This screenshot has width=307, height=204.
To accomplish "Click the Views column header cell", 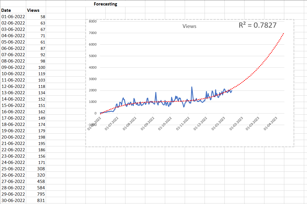I will click(33, 10).
